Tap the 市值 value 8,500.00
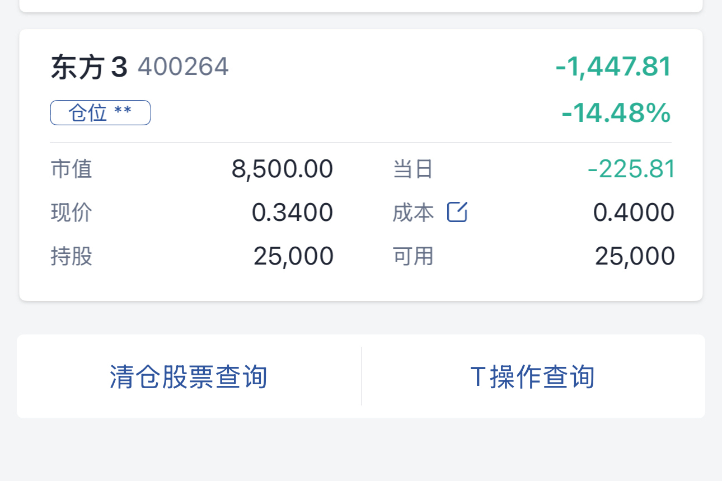722x481 pixels. [283, 169]
